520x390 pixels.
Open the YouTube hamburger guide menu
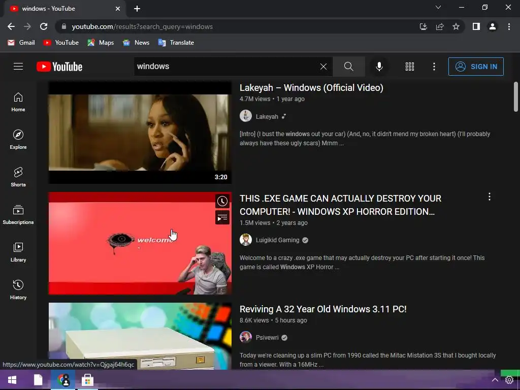(x=18, y=67)
